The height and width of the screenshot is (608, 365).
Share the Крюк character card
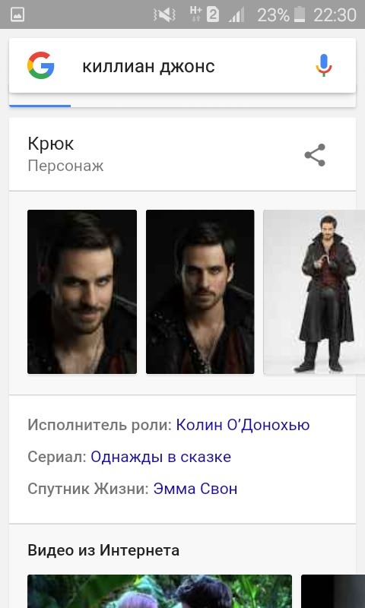[315, 155]
